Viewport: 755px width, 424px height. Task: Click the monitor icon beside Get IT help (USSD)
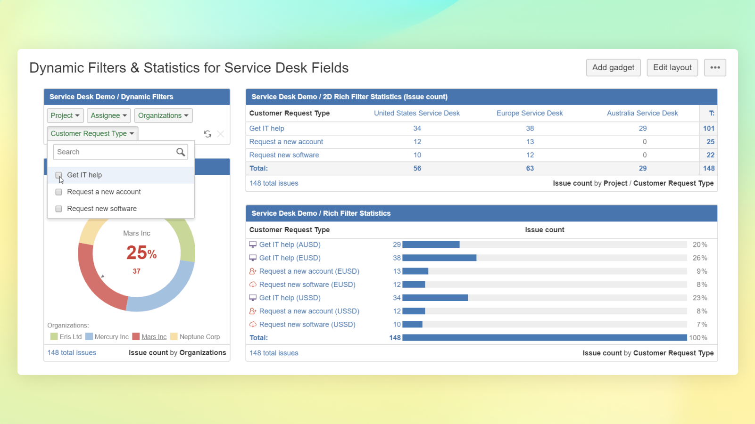[x=252, y=297]
